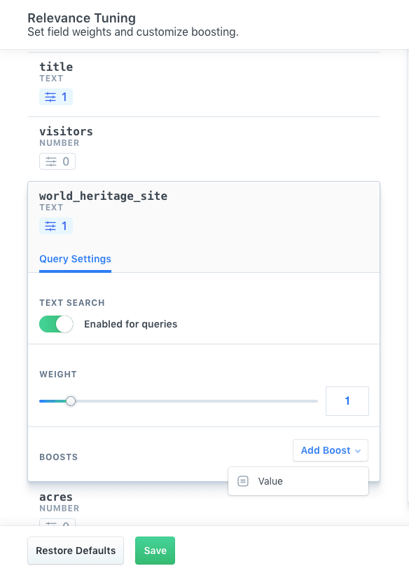The image size is (409, 573).
Task: Disable the Enabled for queries toggle
Action: click(x=56, y=324)
